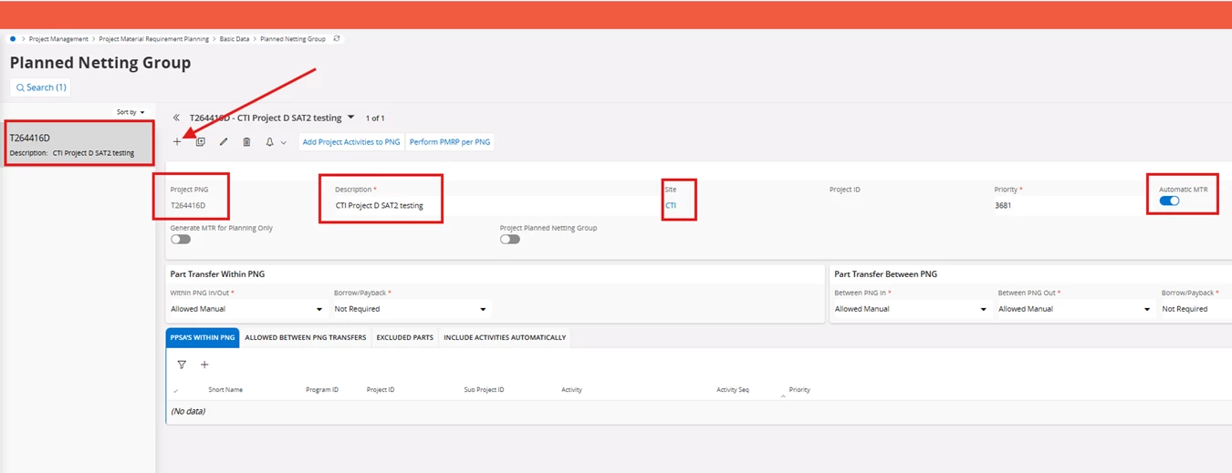Image resolution: width=1232 pixels, height=473 pixels.
Task: Click the plus icon to create new record
Action: 177,142
